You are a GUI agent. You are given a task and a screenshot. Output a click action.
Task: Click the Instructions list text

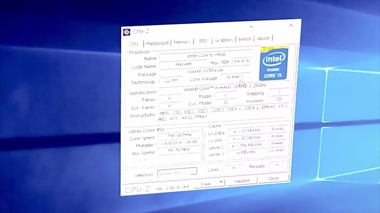(x=224, y=112)
